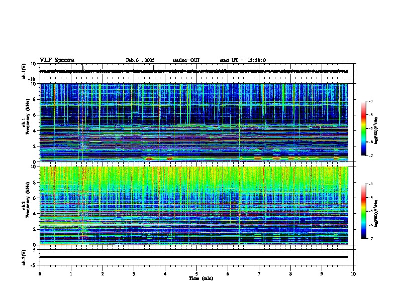This screenshot has width=398, height=307.
Task: Click the 6 kHz tick on ch.1 frequency axis
Action: [x=35, y=115]
